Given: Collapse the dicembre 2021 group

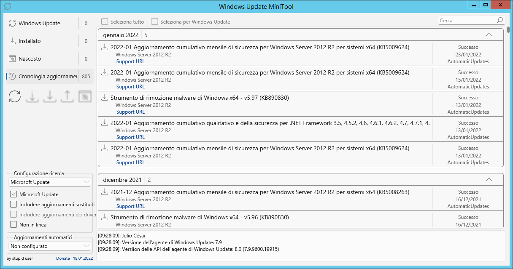Looking at the screenshot, I should point(489,180).
